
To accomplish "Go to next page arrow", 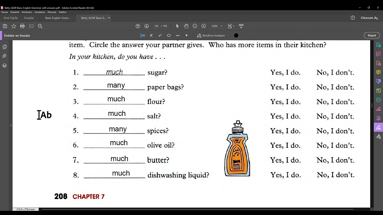I will [x=147, y=26].
